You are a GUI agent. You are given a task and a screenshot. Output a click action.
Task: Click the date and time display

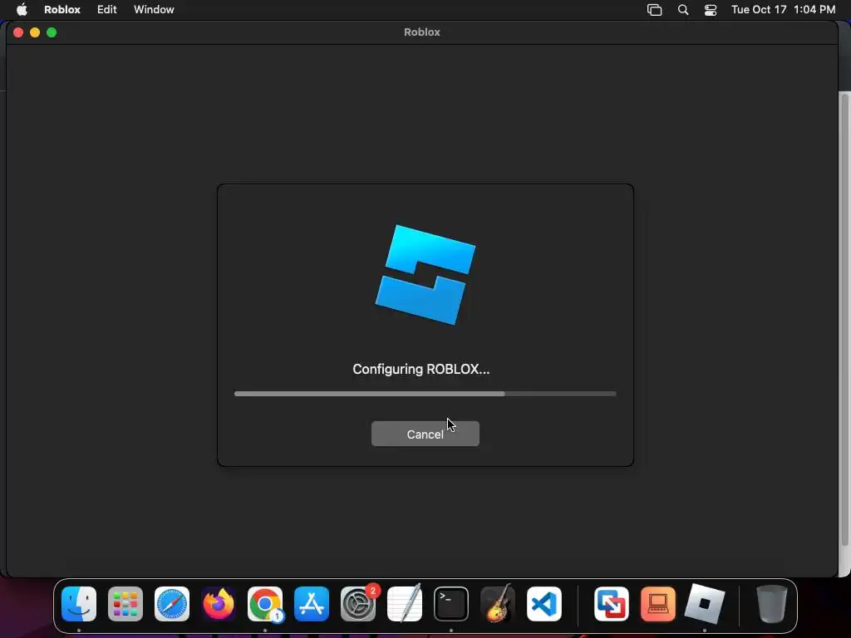tap(783, 9)
